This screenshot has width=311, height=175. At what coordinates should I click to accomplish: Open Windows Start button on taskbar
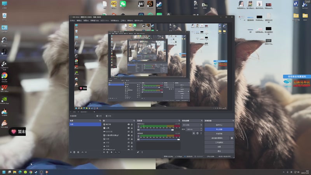pos(4,172)
